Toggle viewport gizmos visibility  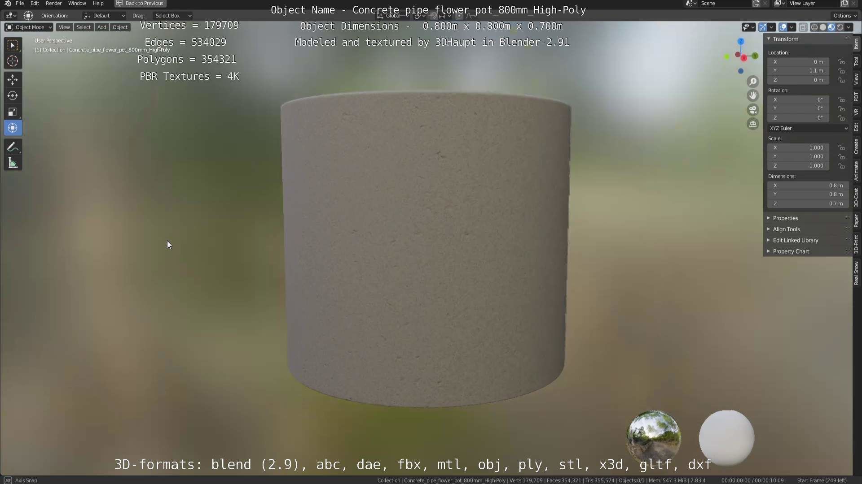click(762, 27)
